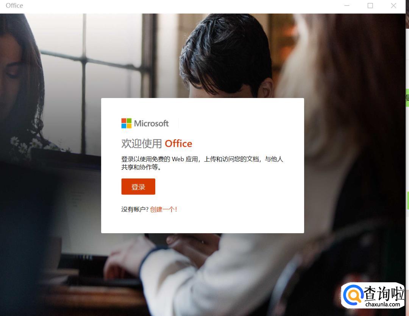Viewport: 409px width, 316px height.
Task: Open the 创建一个! create account link
Action: [164, 209]
